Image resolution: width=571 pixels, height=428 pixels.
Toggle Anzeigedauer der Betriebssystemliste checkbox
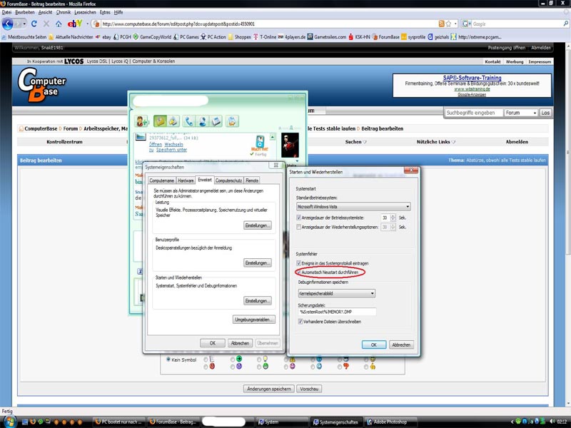[298, 218]
